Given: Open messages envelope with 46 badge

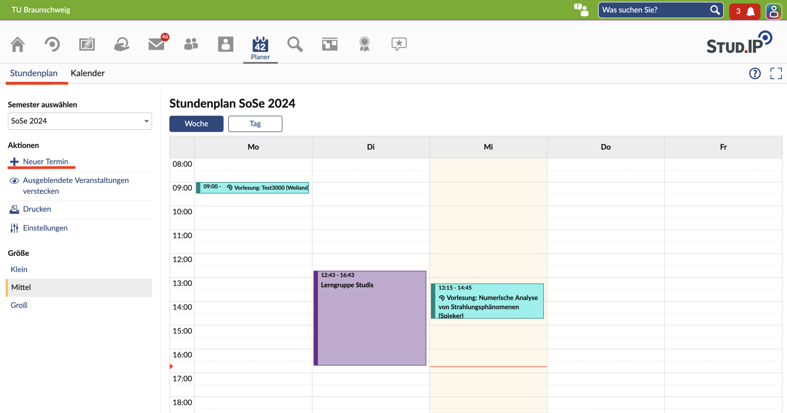Looking at the screenshot, I should [x=156, y=44].
